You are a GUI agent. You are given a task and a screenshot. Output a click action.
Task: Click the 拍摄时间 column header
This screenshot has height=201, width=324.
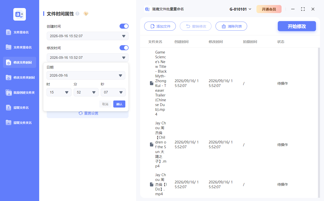[250, 42]
